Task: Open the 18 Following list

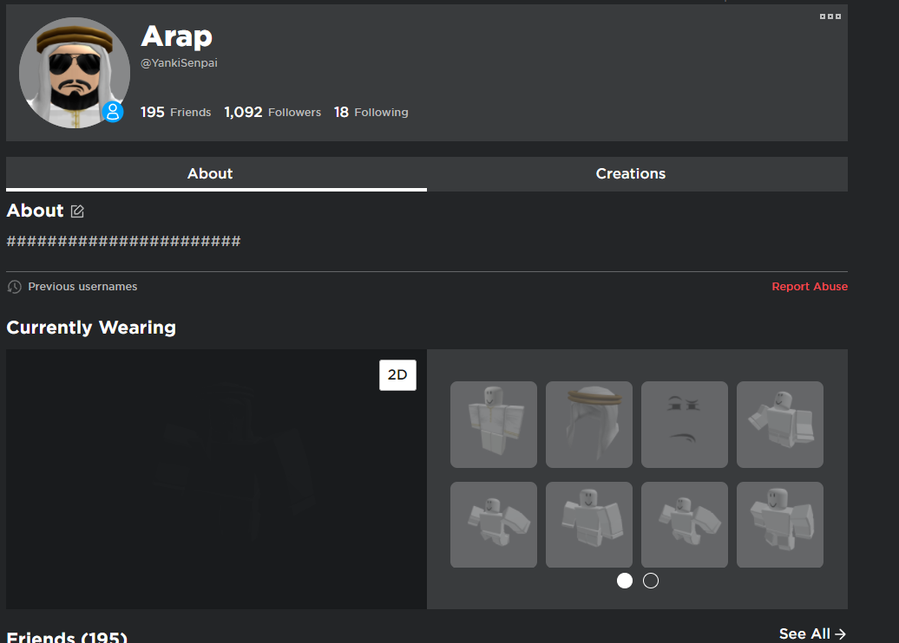Action: (x=371, y=113)
